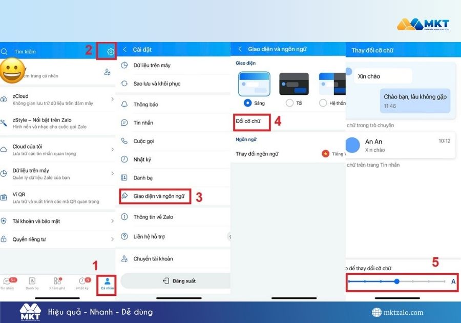Open Liên hệ hỗ trợ help icon

124,236
